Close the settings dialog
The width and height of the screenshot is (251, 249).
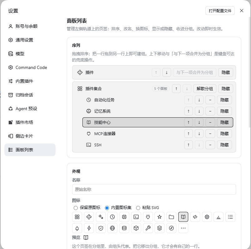pyautogui.click(x=242, y=11)
